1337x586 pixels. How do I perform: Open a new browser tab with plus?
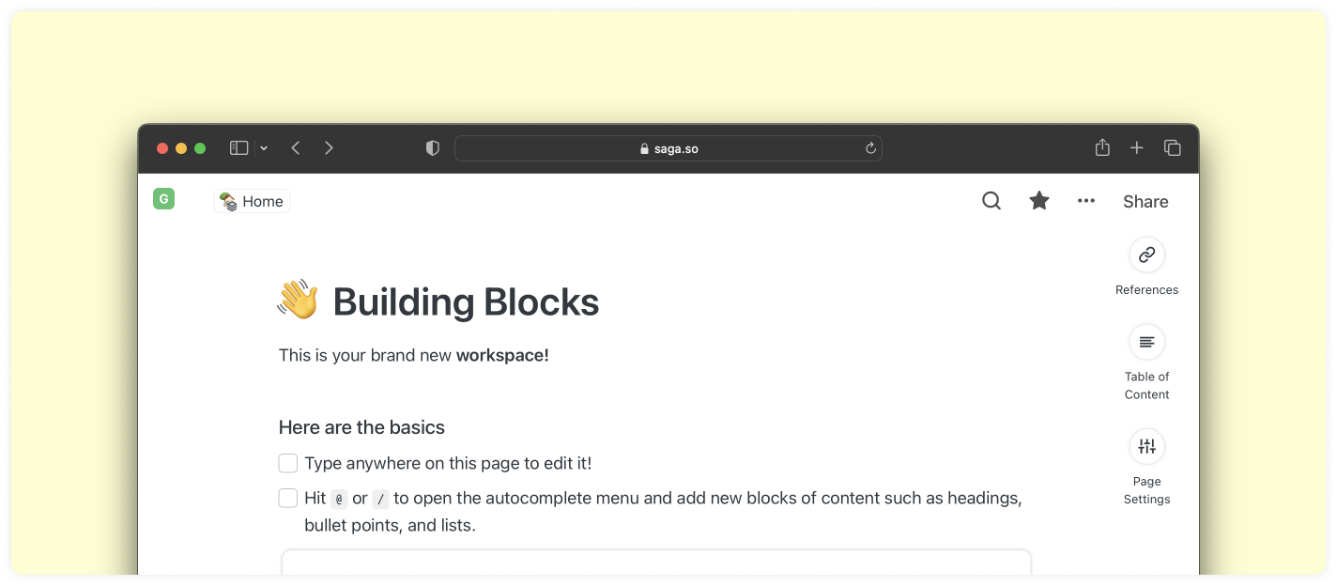point(1137,148)
